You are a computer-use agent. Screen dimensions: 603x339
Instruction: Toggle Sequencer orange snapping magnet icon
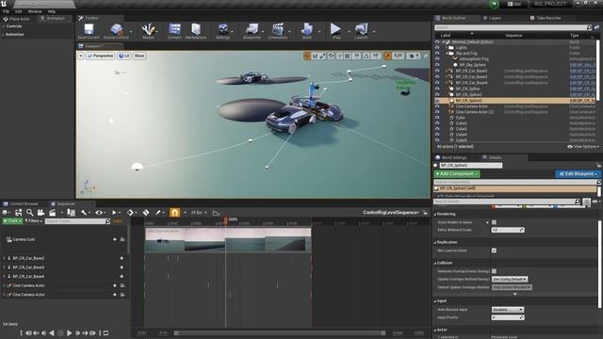click(x=174, y=212)
